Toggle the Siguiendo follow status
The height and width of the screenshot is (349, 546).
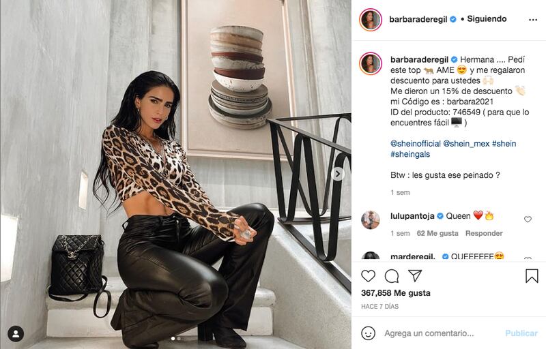[x=487, y=19]
